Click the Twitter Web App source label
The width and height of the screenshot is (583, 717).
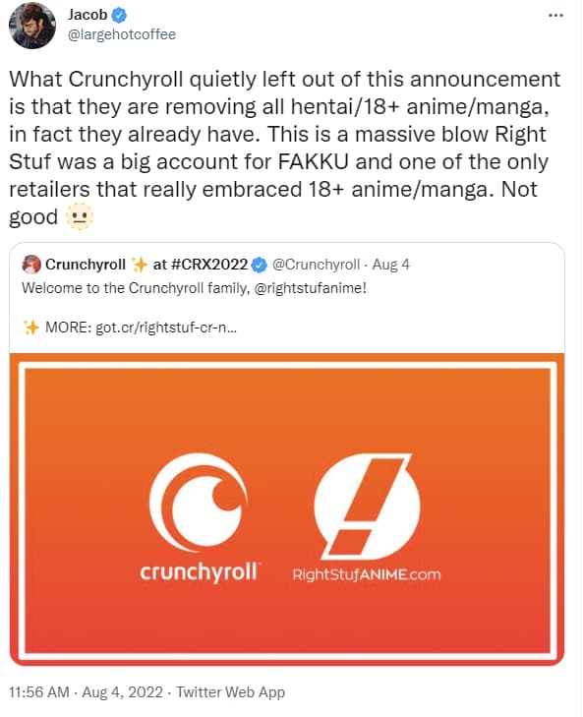click(230, 692)
